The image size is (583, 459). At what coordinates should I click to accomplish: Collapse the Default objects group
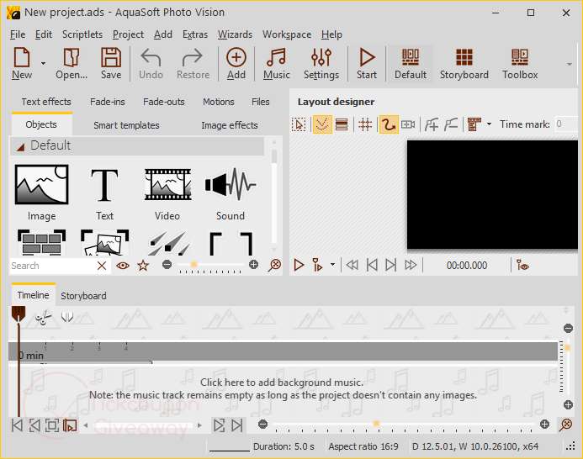[20, 147]
